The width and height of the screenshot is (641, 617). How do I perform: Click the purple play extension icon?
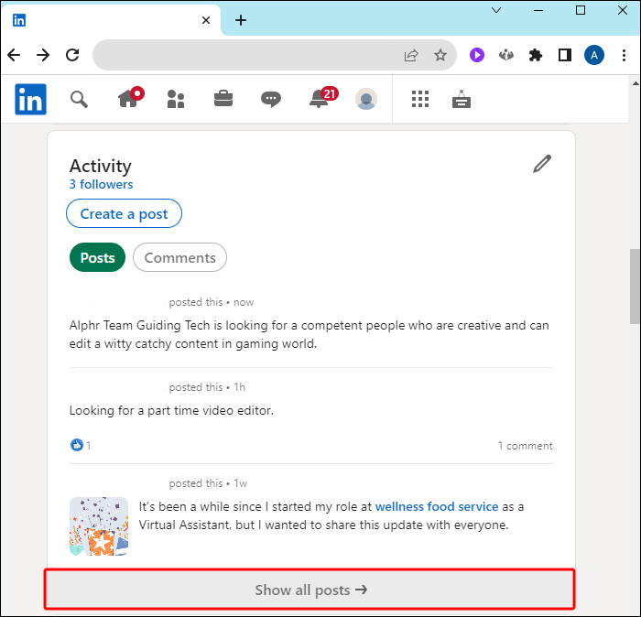pos(477,55)
